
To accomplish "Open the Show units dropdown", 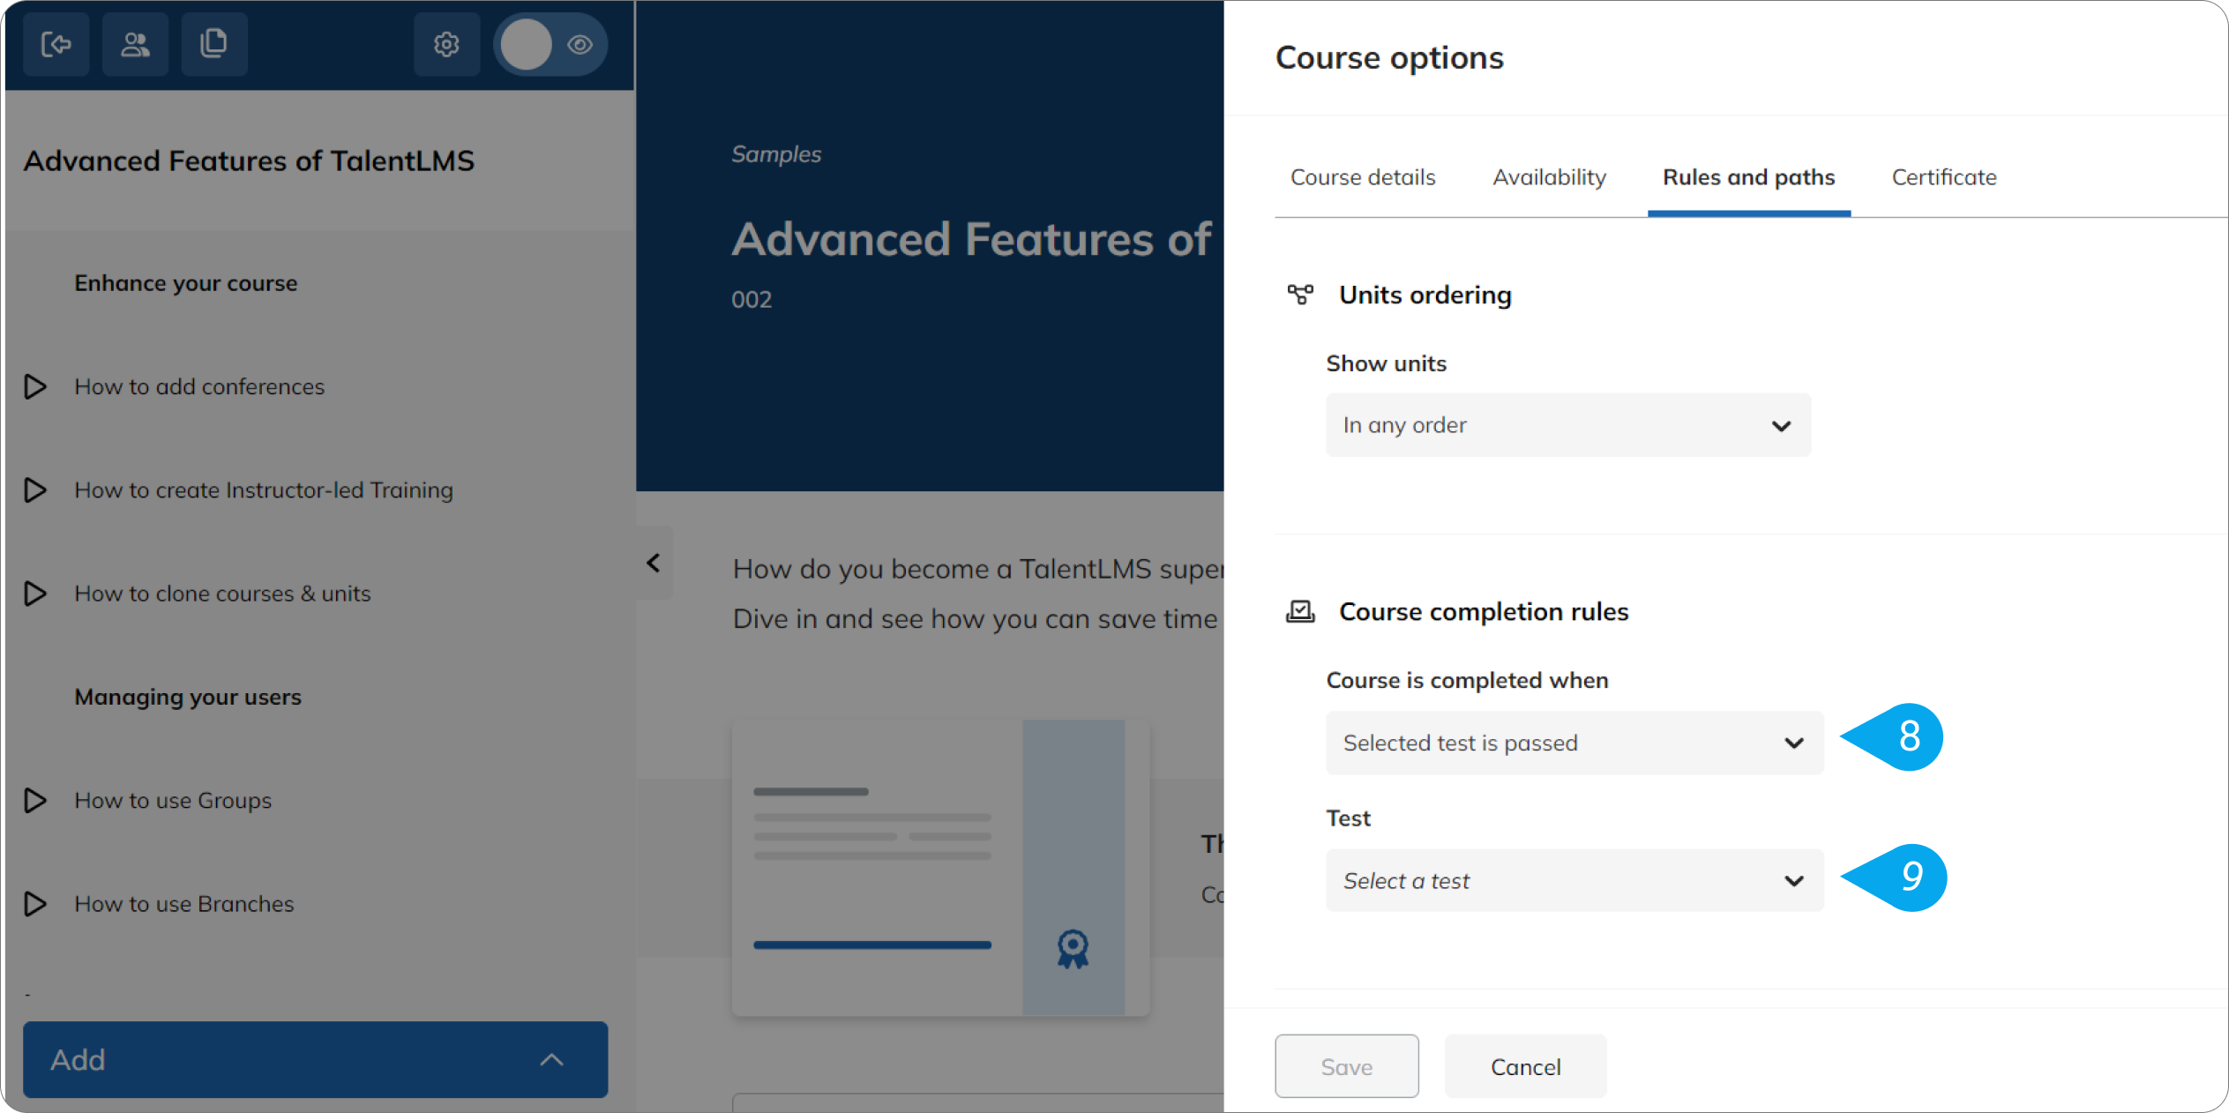I will pos(1568,425).
